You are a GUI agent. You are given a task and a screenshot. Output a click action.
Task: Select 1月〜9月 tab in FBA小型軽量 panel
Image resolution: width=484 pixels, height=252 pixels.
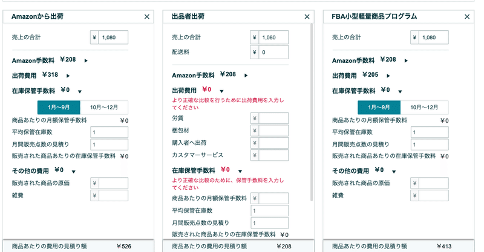(x=379, y=108)
